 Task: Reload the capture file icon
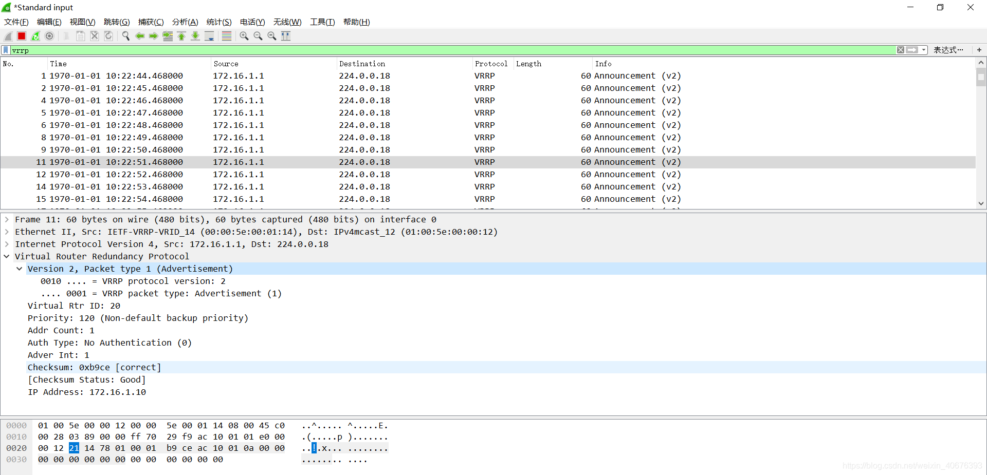(108, 36)
